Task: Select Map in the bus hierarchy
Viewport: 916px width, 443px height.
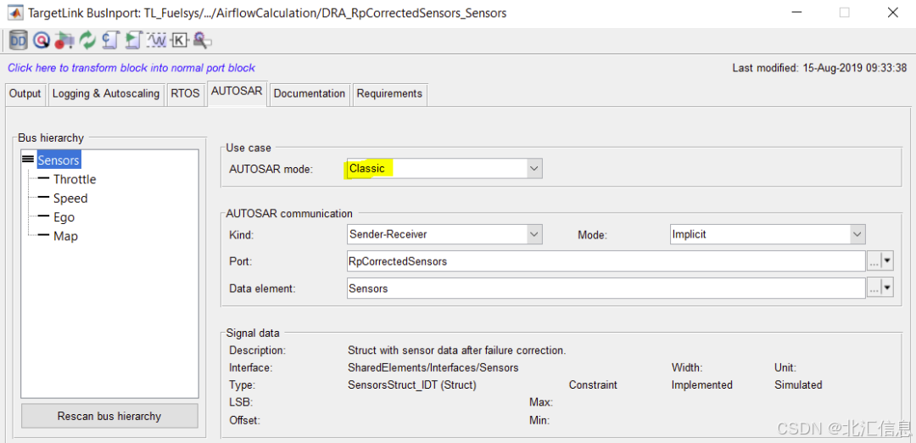Action: 65,237
